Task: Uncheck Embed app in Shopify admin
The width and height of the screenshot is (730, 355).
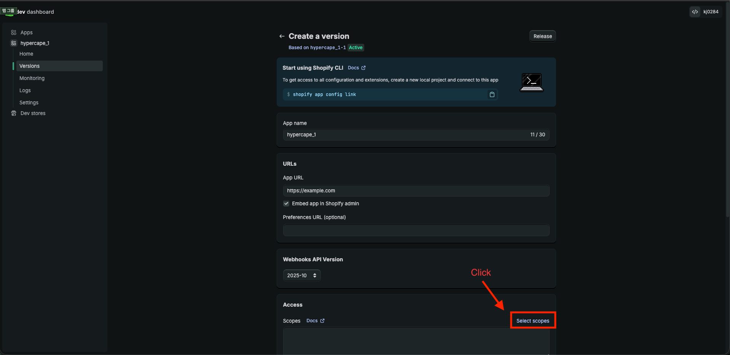Action: (x=286, y=203)
